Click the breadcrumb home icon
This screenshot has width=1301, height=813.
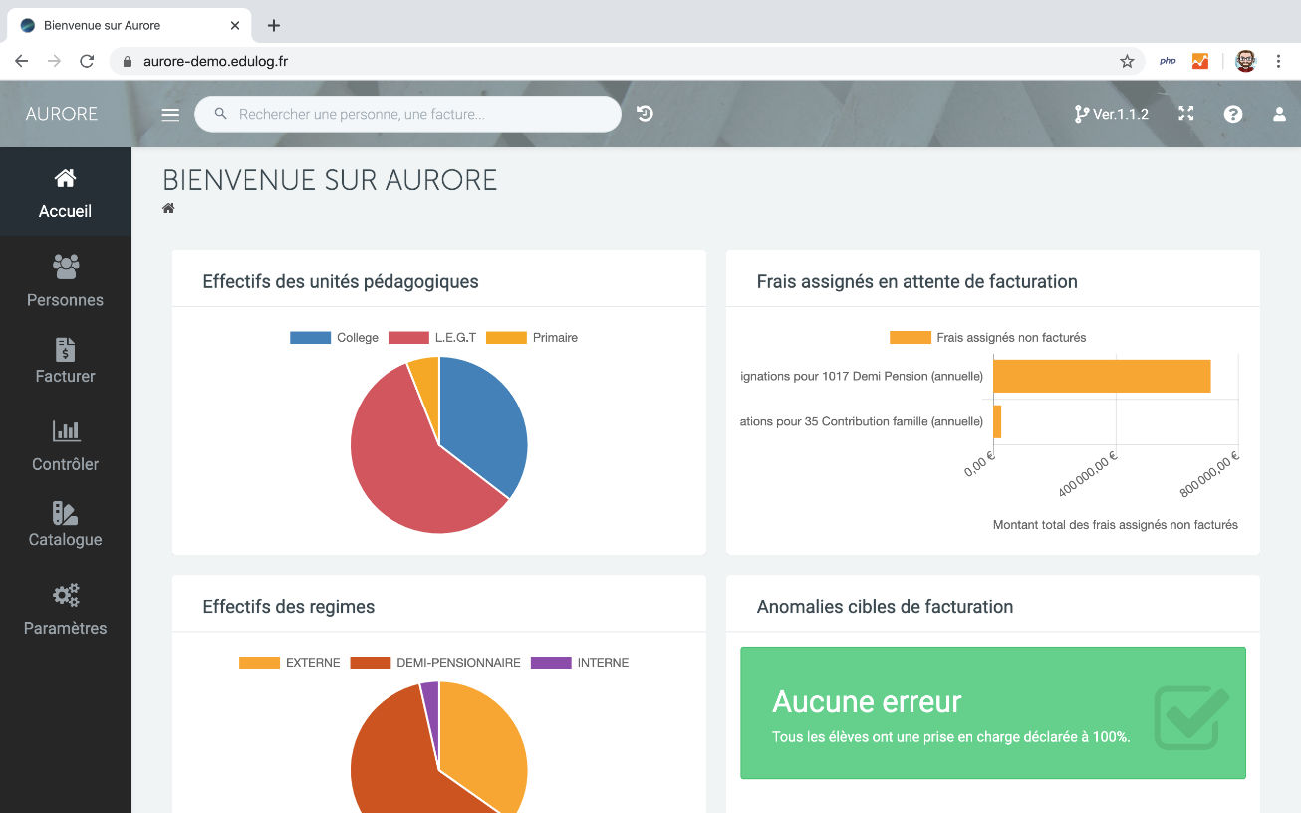168,208
